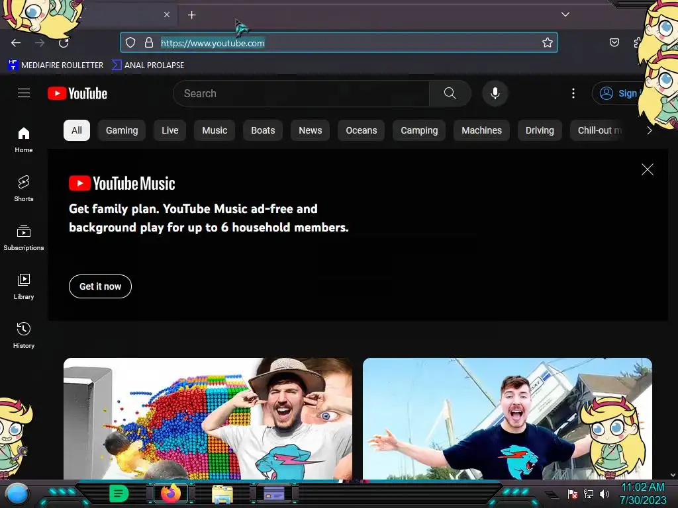Click the YouTube Music logo in the banner

click(x=122, y=184)
